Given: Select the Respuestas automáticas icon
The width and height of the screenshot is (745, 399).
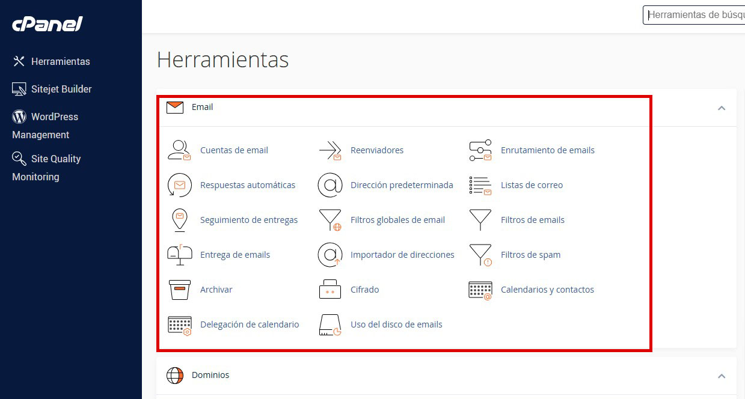Looking at the screenshot, I should coord(179,185).
